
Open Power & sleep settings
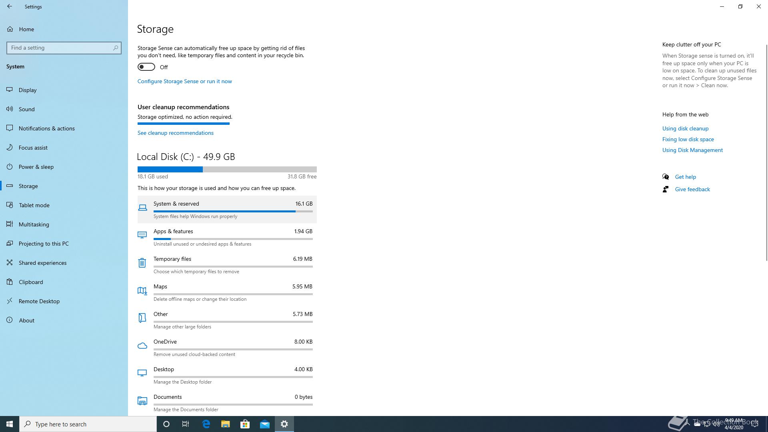point(64,167)
